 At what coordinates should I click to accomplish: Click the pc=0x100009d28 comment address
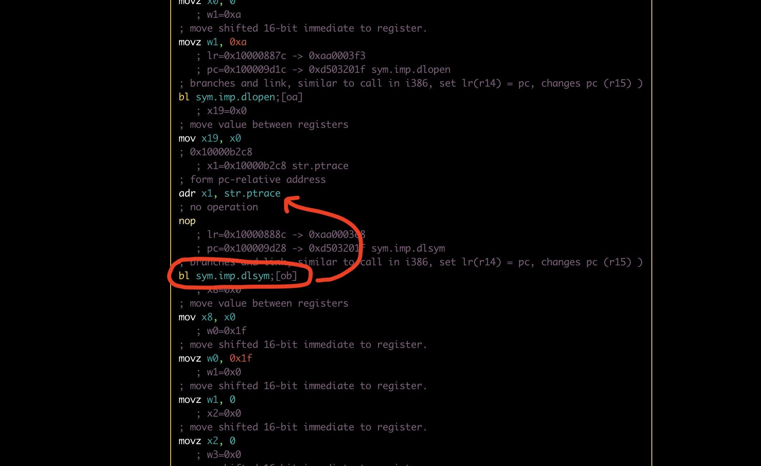pyautogui.click(x=246, y=248)
